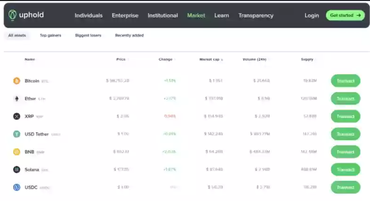Image resolution: width=370 pixels, height=201 pixels.
Task: Sort table by Price column
Action: pyautogui.click(x=121, y=60)
